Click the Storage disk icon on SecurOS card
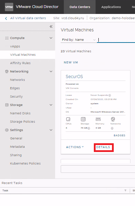The width and height of the screenshot is (135, 206). 83,119
